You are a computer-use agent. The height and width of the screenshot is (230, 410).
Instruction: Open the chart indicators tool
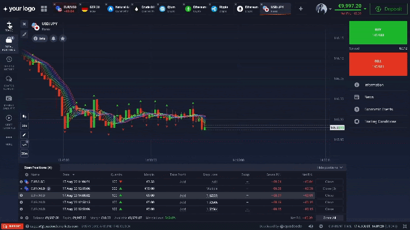[25, 144]
